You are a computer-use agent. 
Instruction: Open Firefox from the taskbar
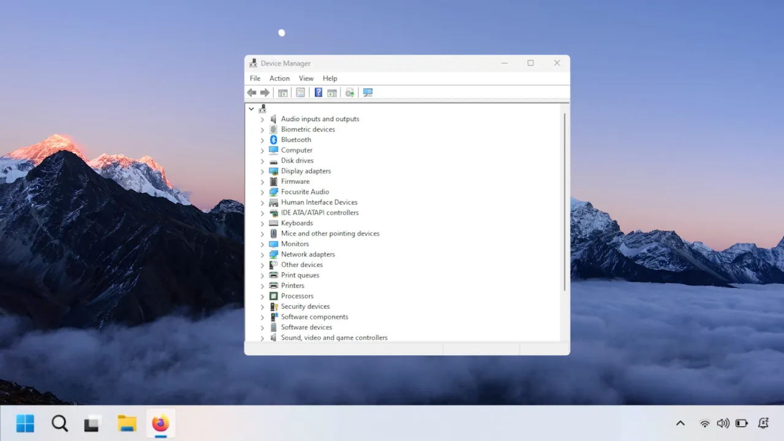(160, 423)
